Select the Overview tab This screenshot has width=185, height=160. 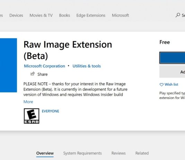click(x=45, y=153)
